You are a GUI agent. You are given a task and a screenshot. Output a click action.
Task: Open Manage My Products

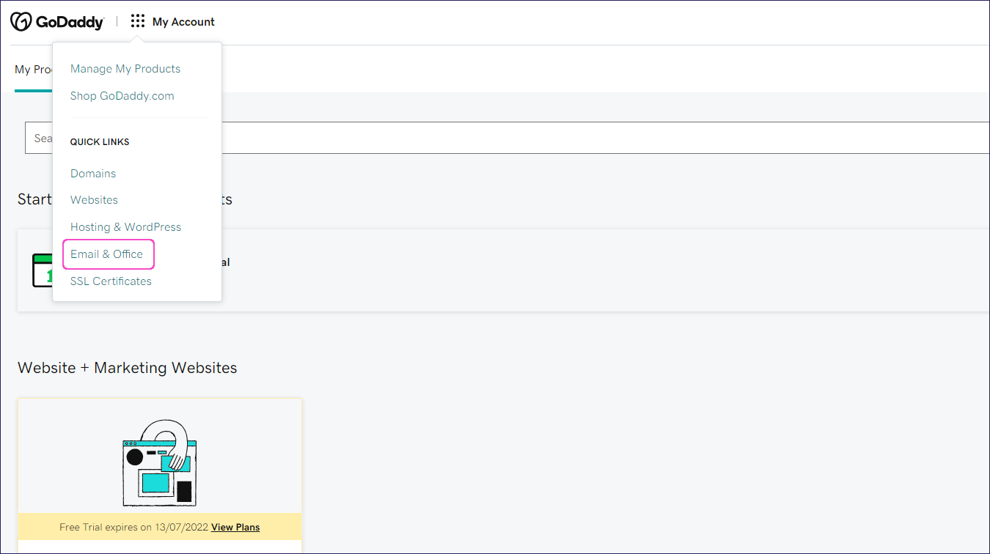[x=125, y=68]
